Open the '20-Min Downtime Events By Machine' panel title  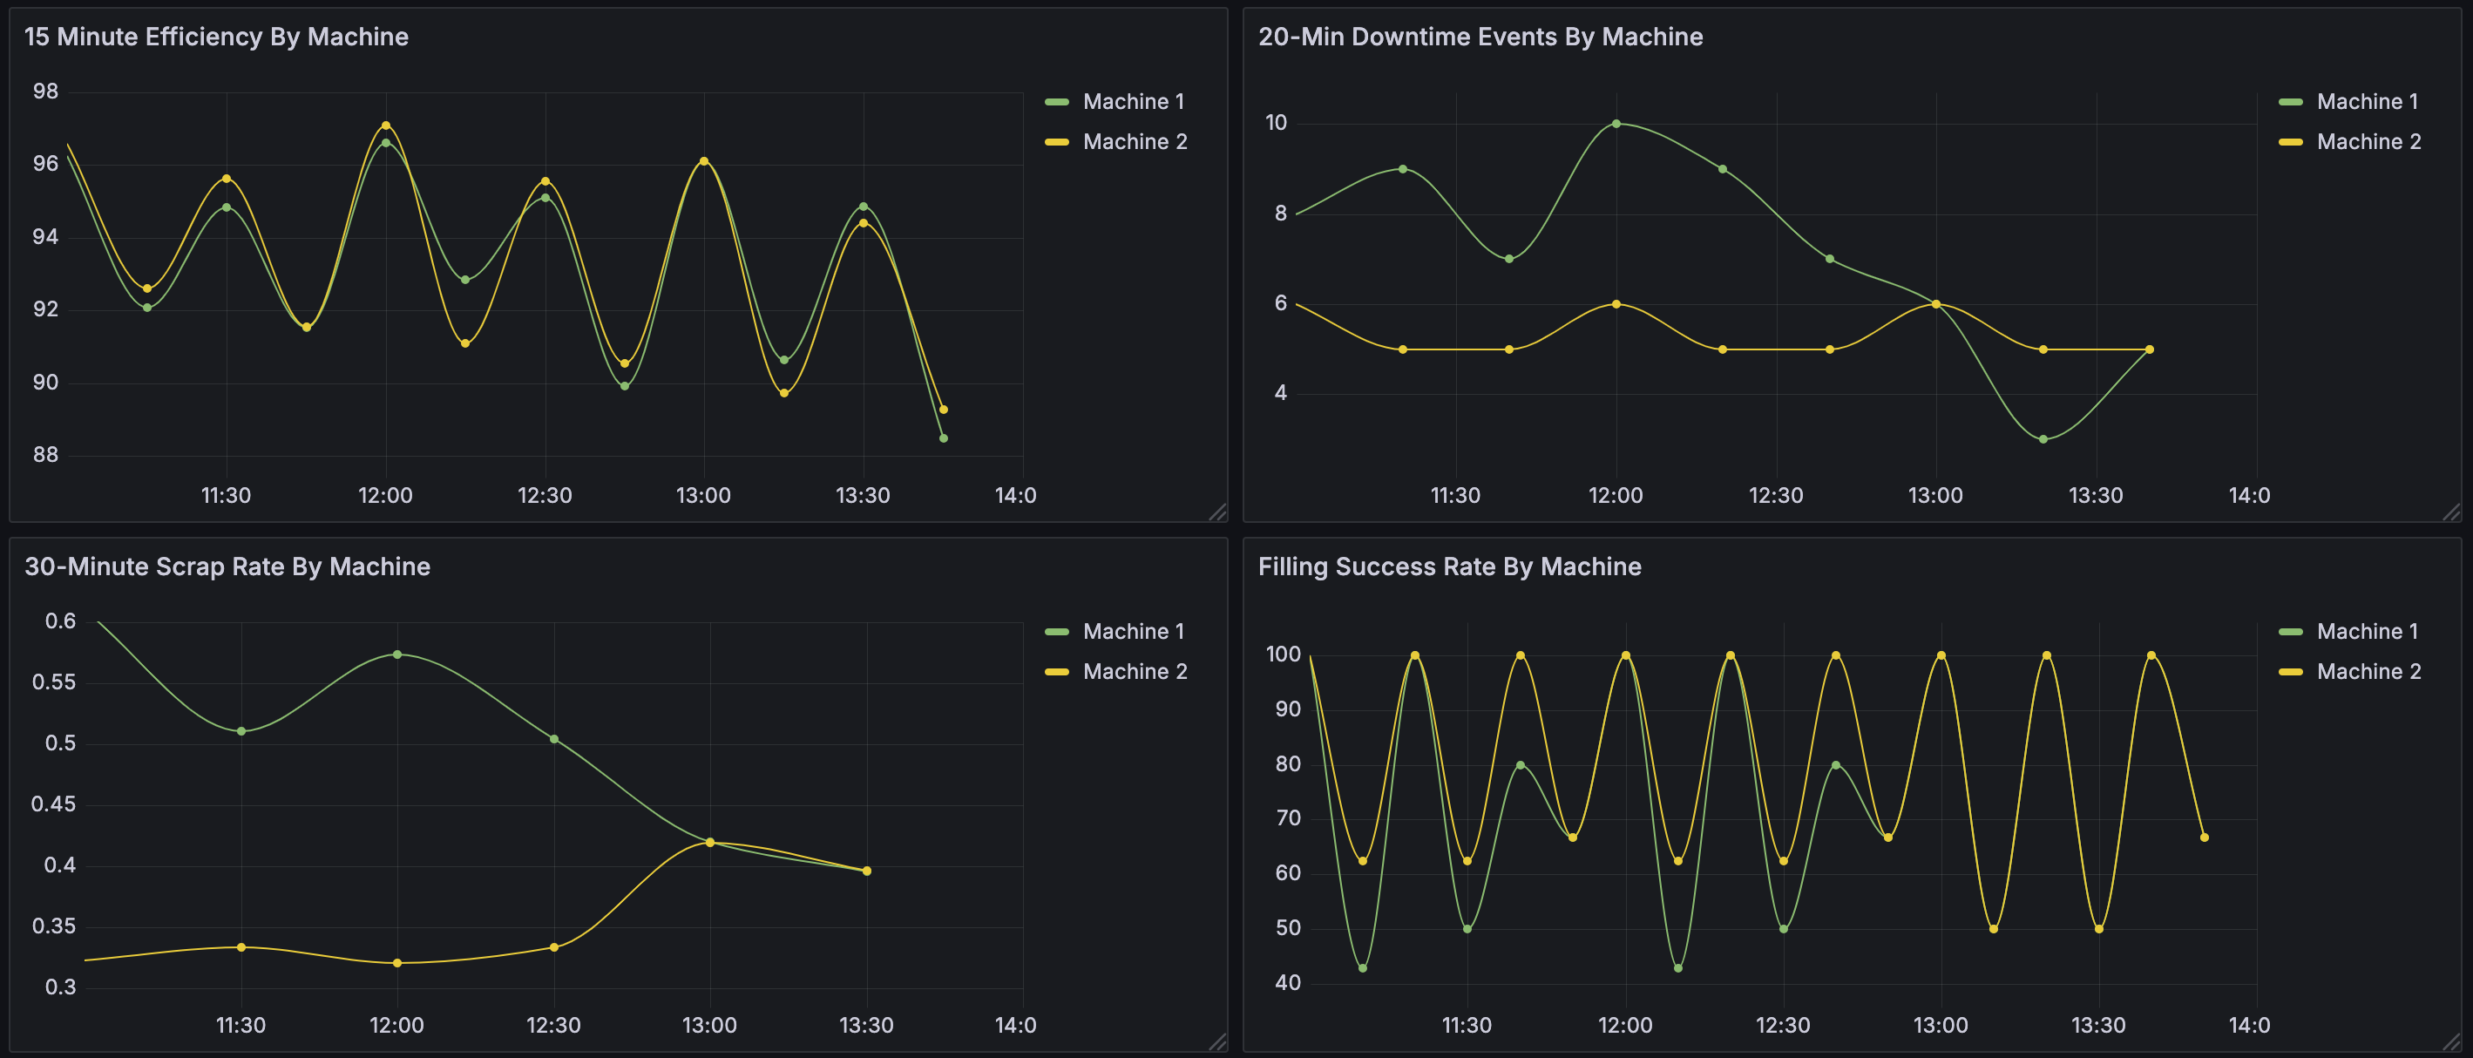pyautogui.click(x=1480, y=37)
